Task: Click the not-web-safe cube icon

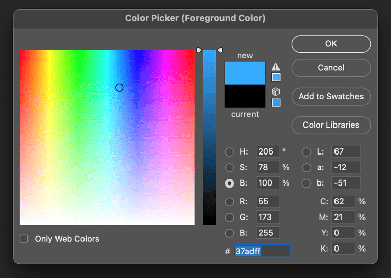Action: [x=276, y=92]
